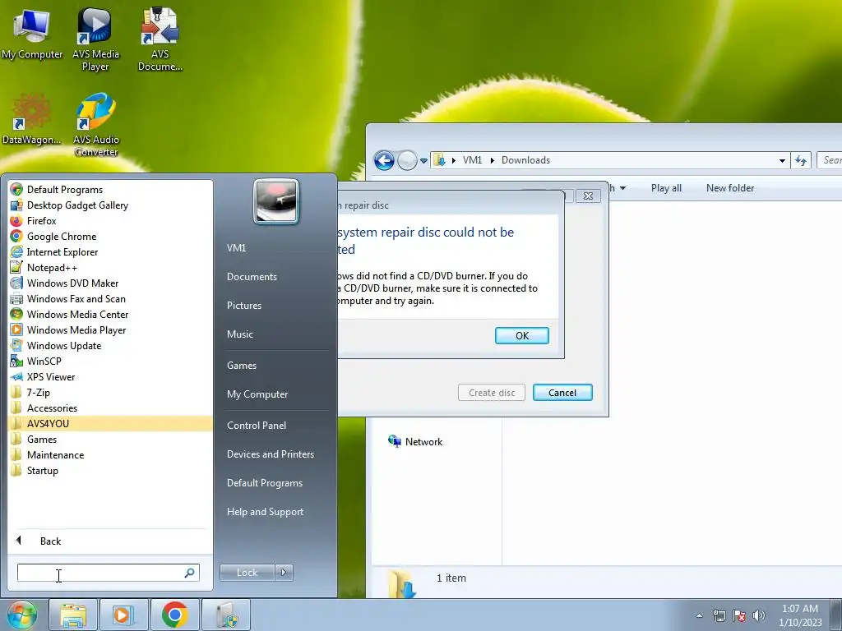The image size is (842, 631).
Task: Open address bar history dropdown in Explorer
Action: coord(782,160)
